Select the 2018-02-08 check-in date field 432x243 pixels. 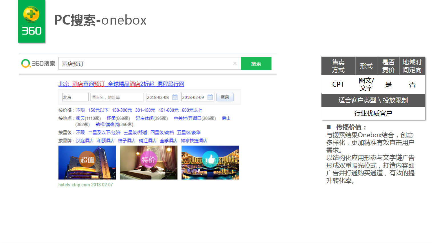(x=162, y=97)
